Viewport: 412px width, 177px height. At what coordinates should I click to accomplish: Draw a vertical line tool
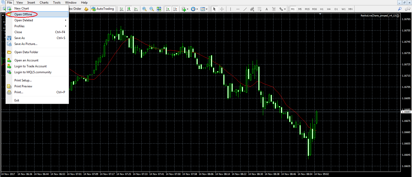tap(230, 9)
